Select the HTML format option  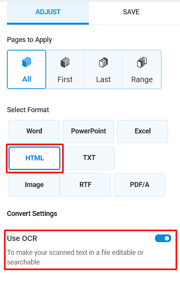35,158
